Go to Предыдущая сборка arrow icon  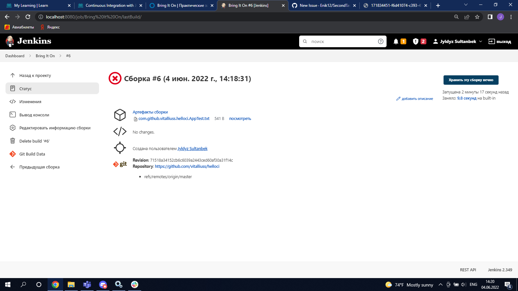click(x=13, y=167)
